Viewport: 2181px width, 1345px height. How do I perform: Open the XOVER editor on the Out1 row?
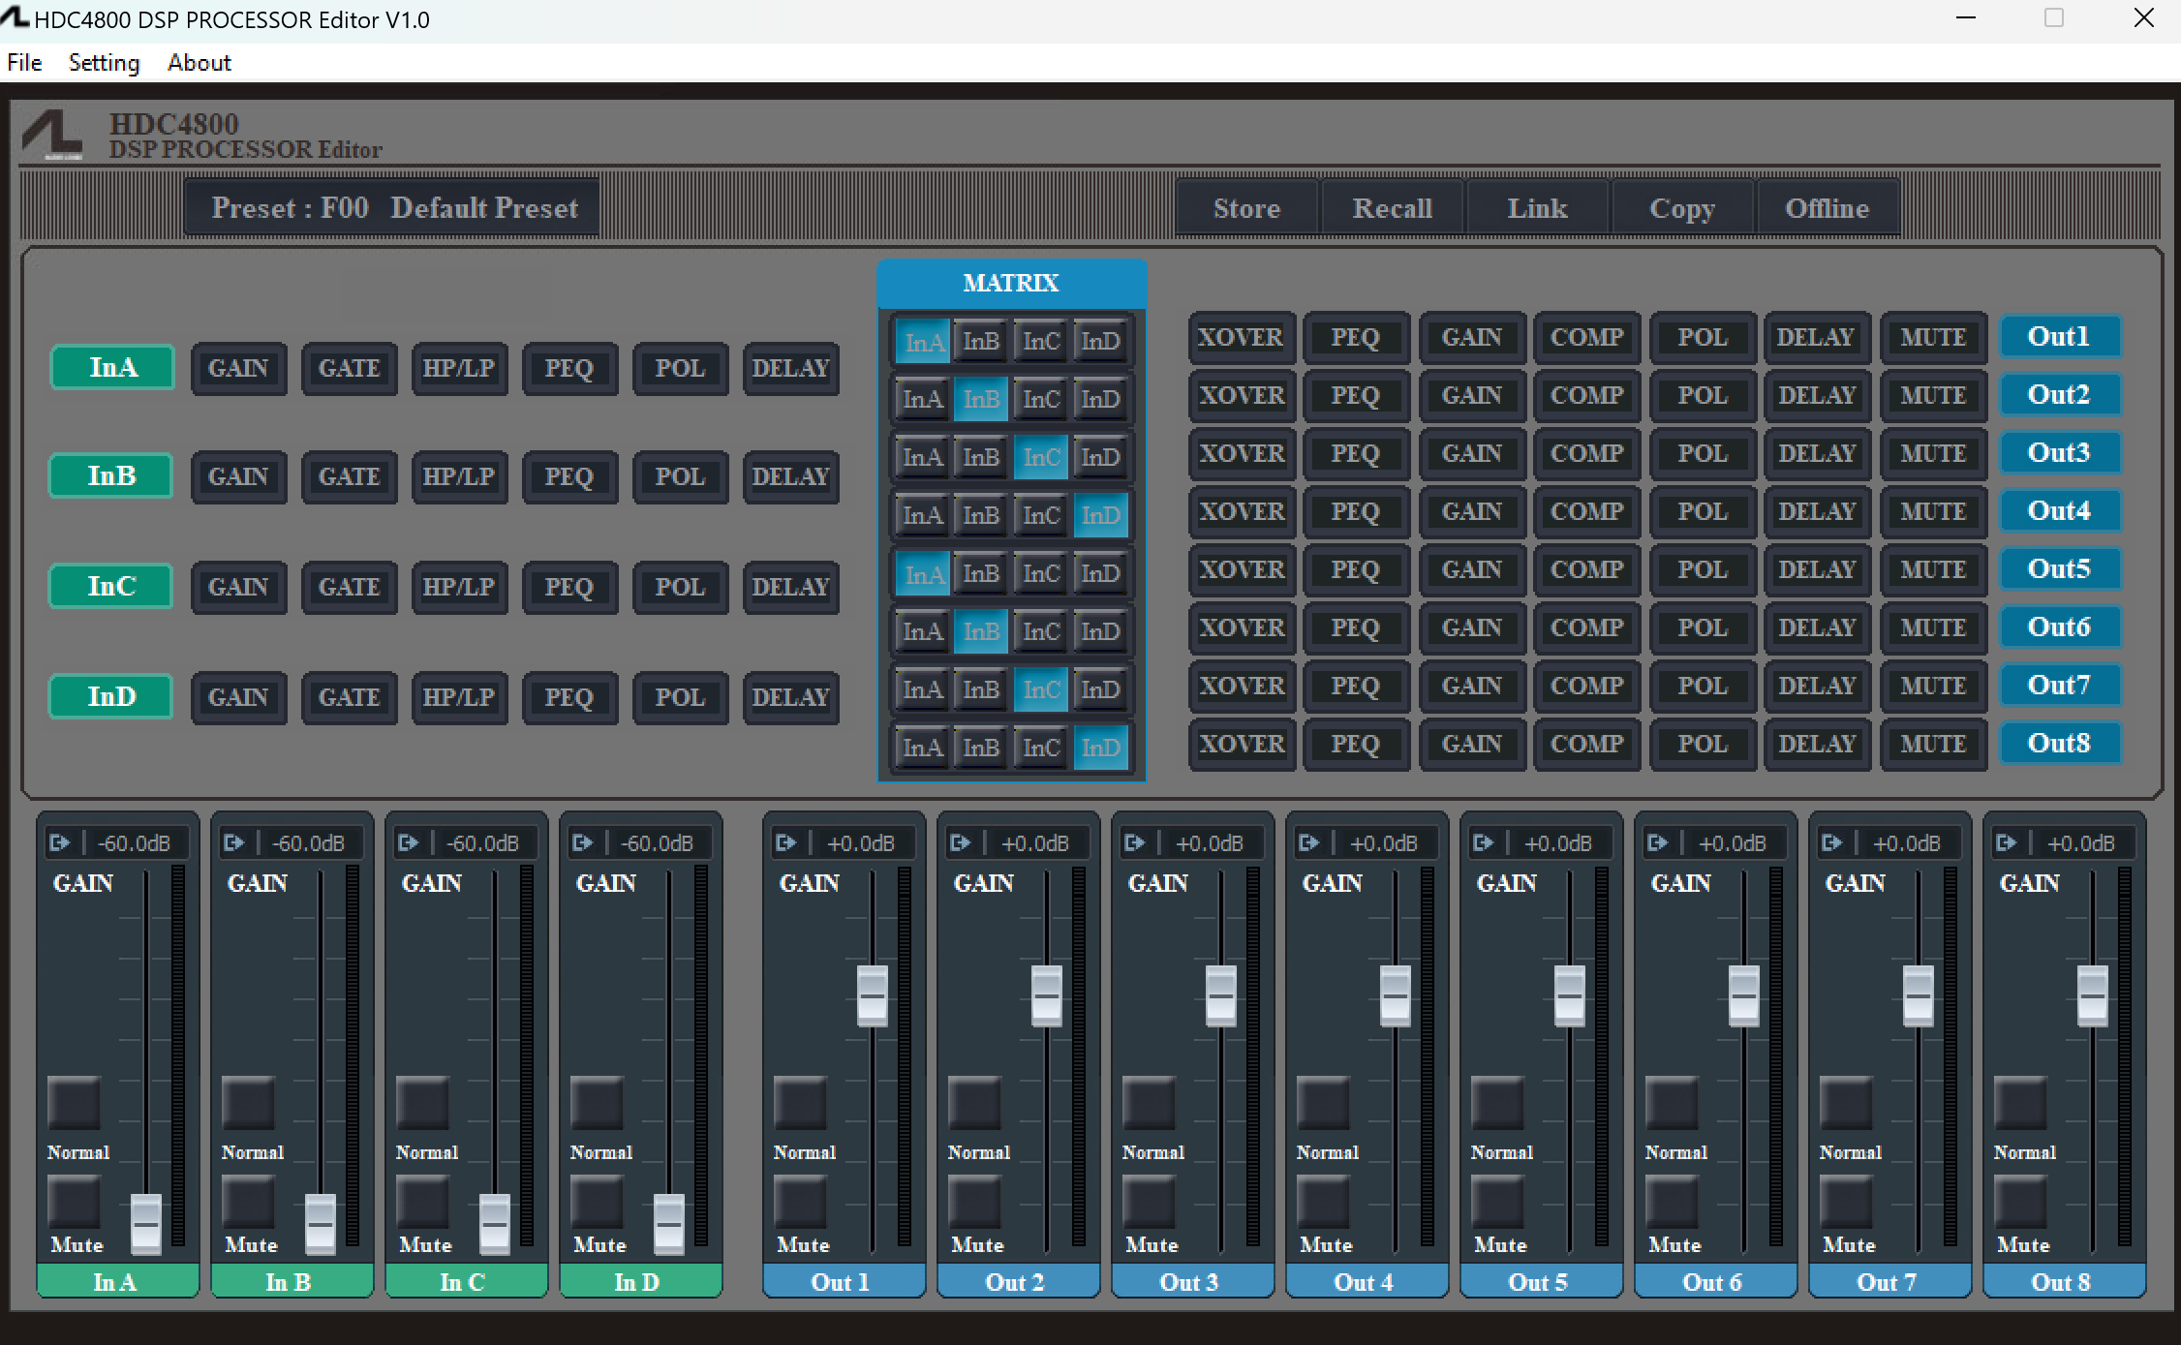(1241, 338)
